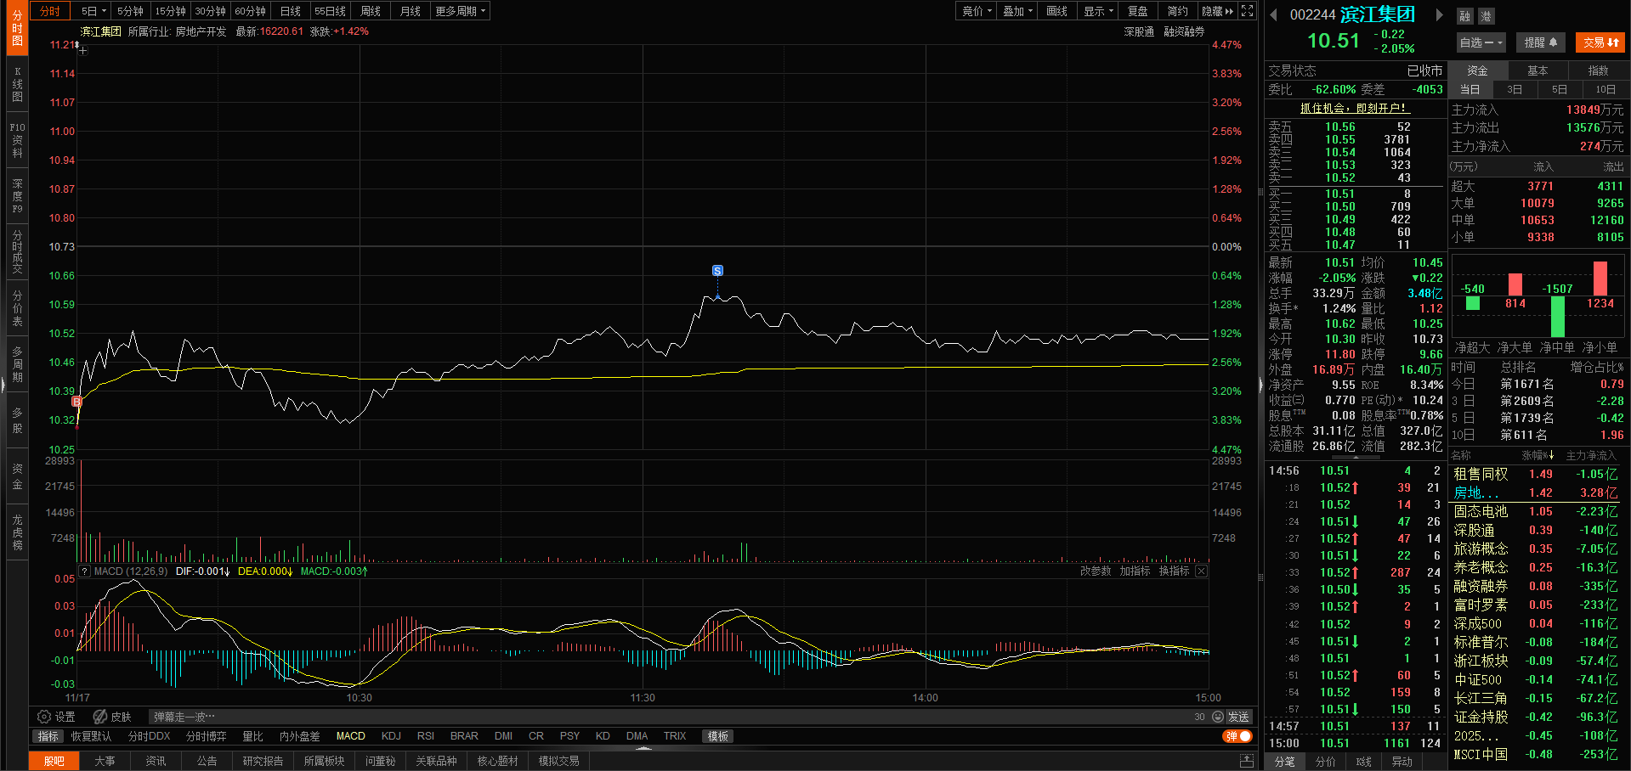Open the 租售同权 sector row
The image size is (1631, 771).
(1536, 475)
